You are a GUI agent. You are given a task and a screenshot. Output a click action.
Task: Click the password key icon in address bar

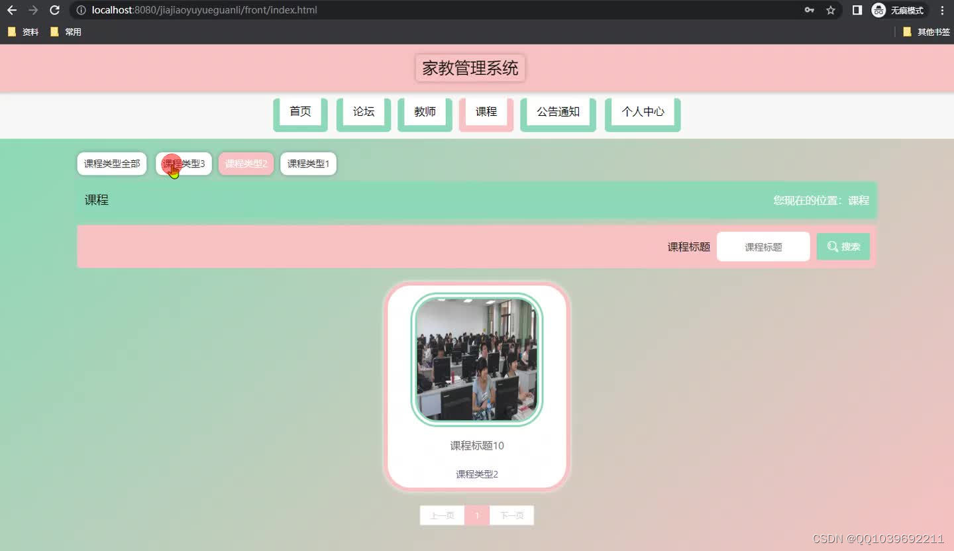(x=809, y=10)
